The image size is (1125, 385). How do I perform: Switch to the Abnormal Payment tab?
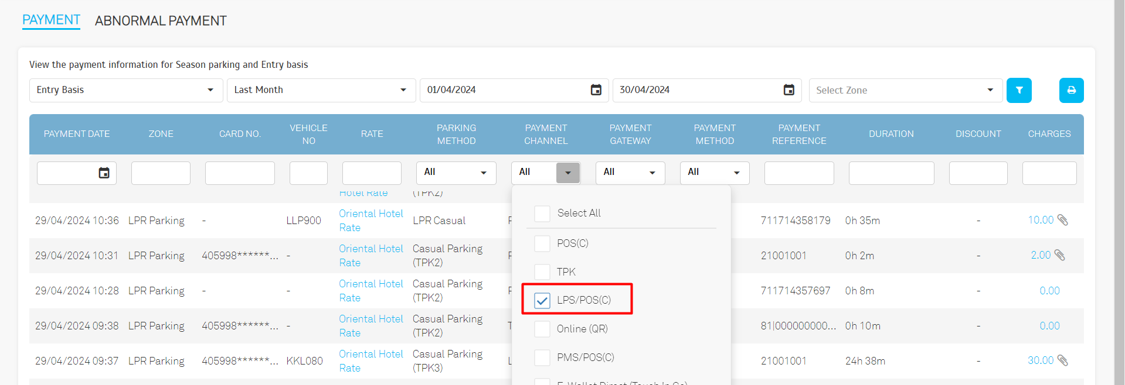(x=161, y=21)
